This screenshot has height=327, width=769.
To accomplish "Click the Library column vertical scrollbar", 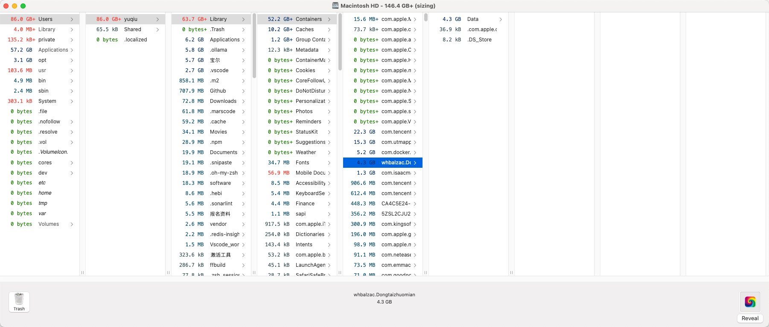I will coord(254,46).
